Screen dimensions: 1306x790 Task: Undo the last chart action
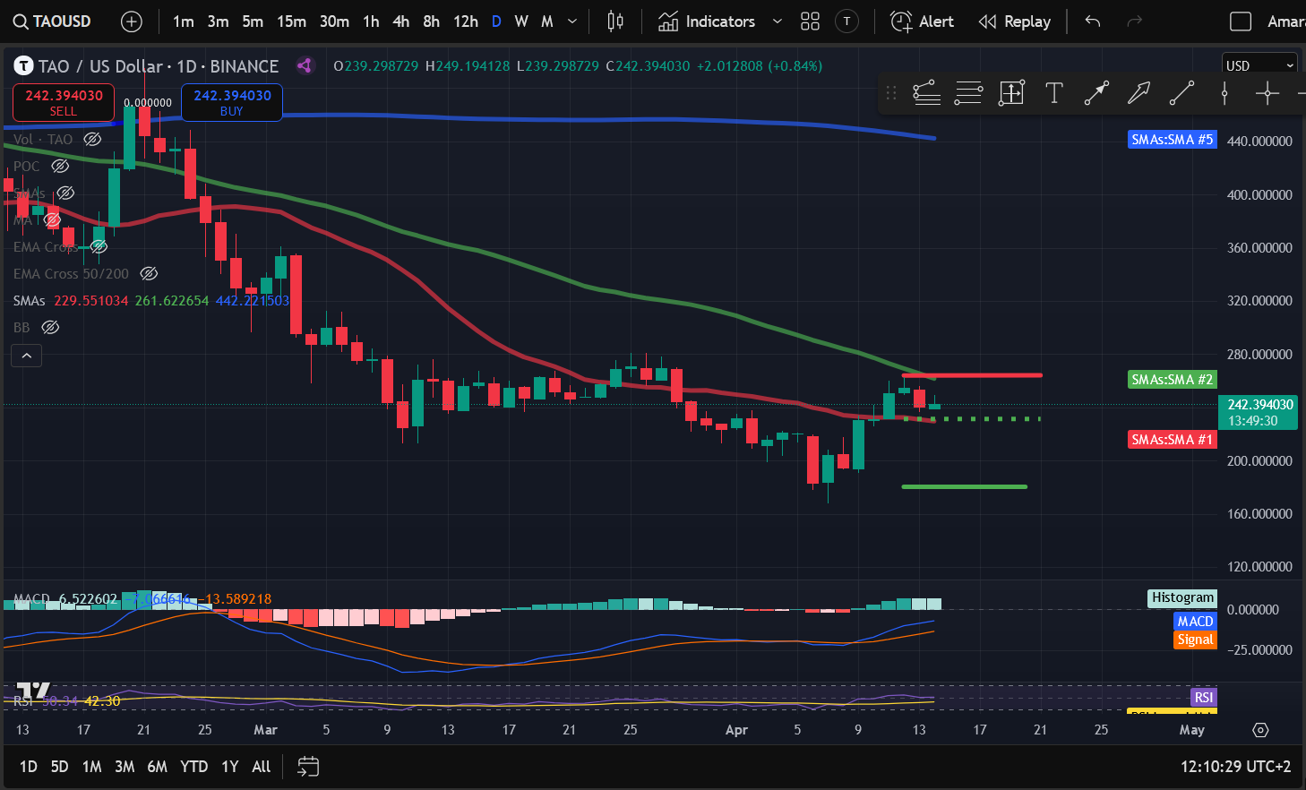coord(1093,21)
